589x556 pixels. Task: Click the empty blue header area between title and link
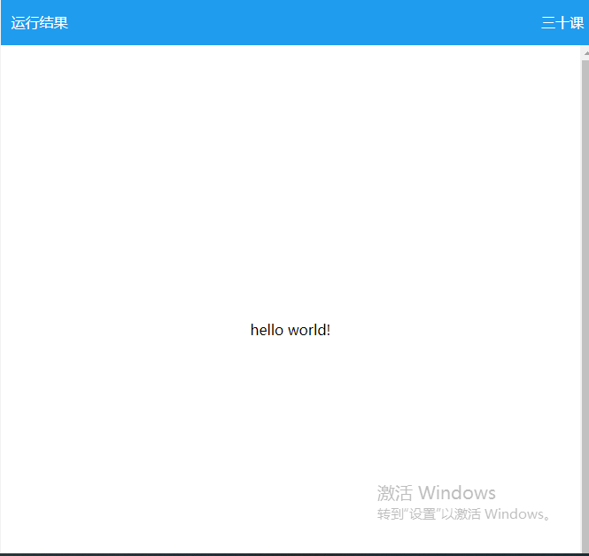pos(301,23)
